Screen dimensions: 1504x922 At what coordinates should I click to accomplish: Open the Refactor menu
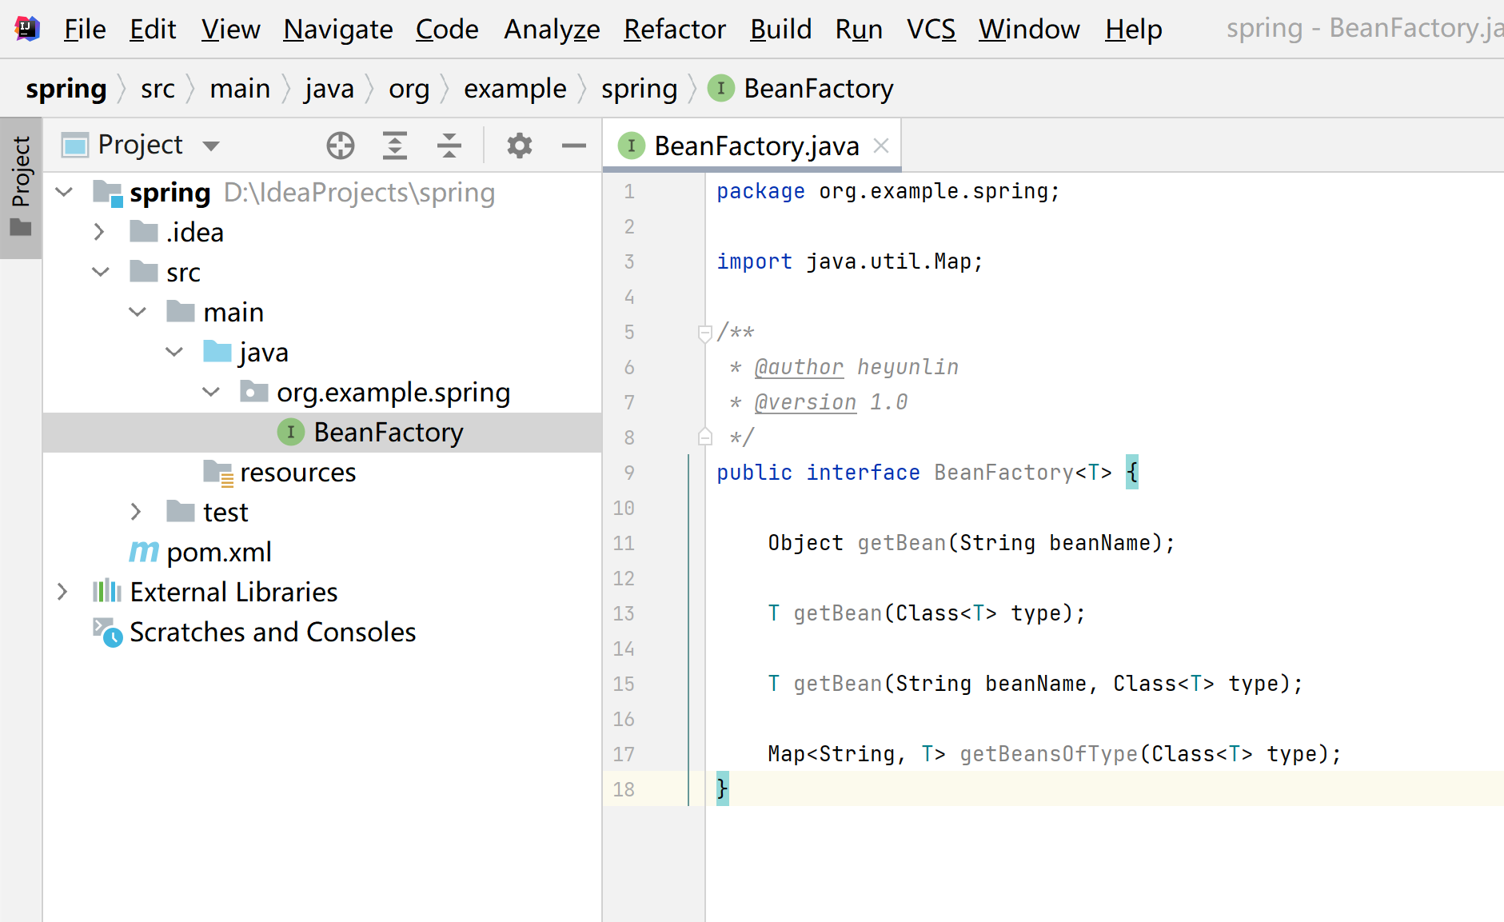point(674,29)
